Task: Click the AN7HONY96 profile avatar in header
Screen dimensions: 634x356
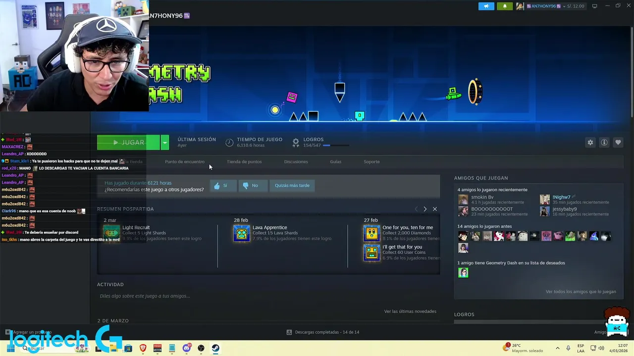Action: tap(520, 6)
